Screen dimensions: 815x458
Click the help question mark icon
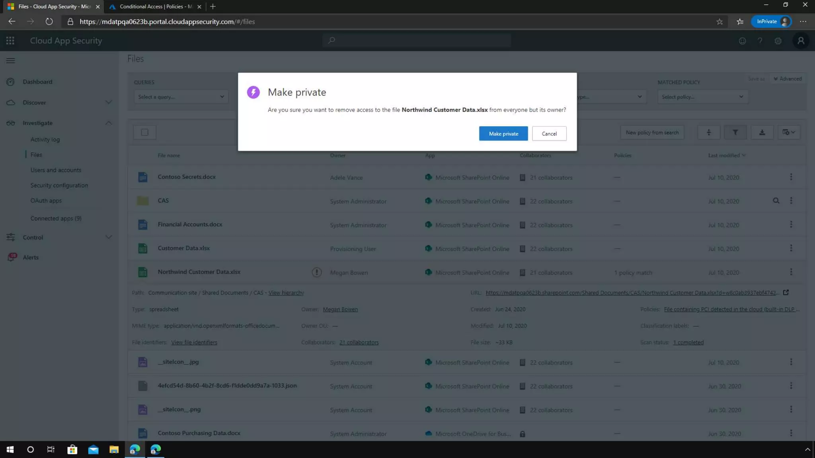click(x=760, y=41)
